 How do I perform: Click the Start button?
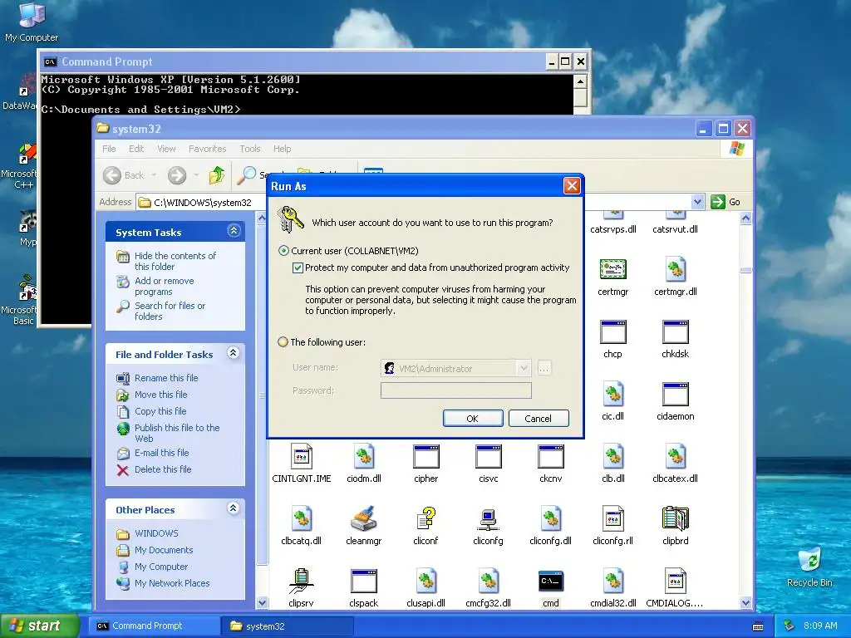coord(39,626)
